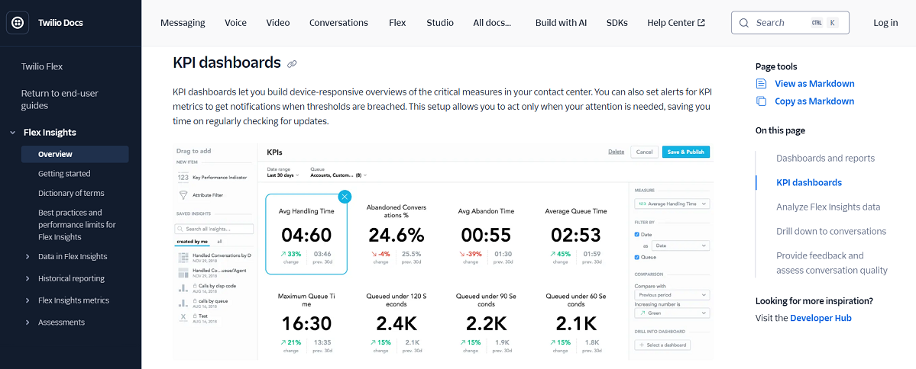The image size is (916, 369).
Task: Click the external link icon beside Help Center
Action: click(x=701, y=23)
